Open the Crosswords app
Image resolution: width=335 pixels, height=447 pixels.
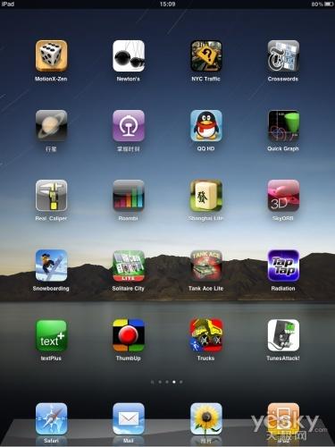click(x=283, y=56)
